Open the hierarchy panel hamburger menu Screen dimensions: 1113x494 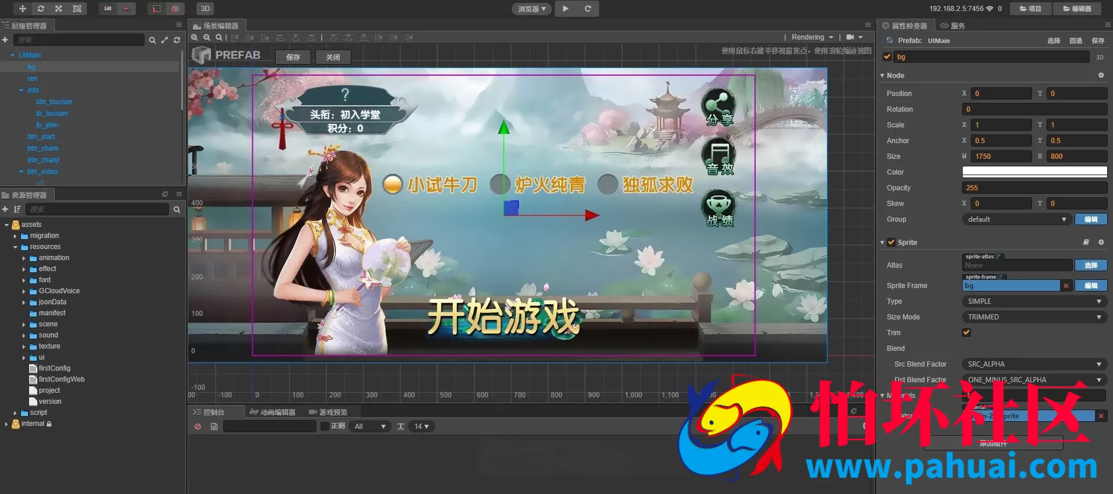pos(179,25)
